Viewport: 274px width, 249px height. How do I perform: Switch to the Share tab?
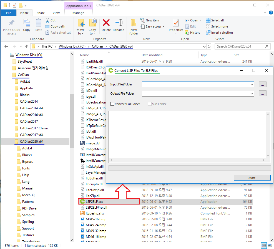click(x=41, y=13)
